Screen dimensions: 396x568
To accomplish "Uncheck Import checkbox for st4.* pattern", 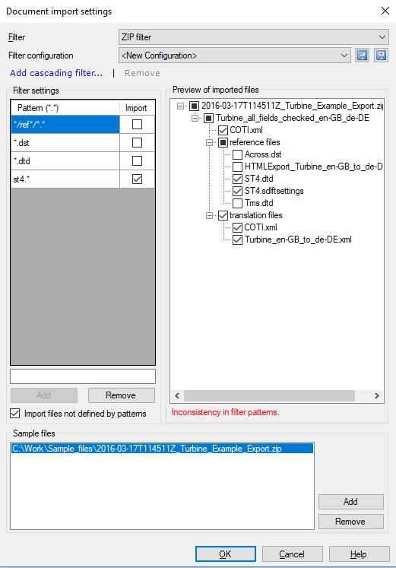I will (137, 179).
